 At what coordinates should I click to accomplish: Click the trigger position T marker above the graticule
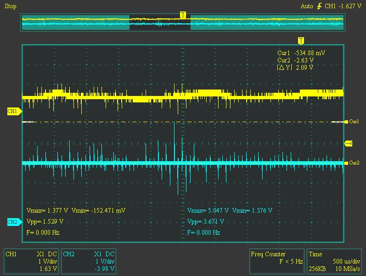(301, 40)
